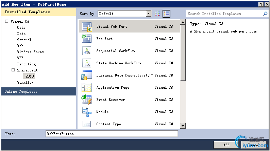Image resolution: width=270 pixels, height=151 pixels.
Task: Switch to medium icons list view
Action: click(x=167, y=14)
